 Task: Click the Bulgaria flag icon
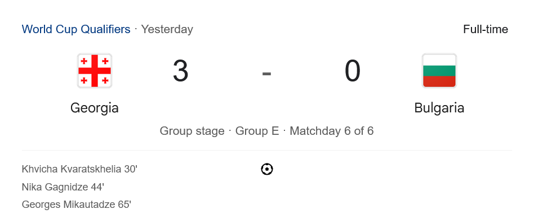[439, 71]
